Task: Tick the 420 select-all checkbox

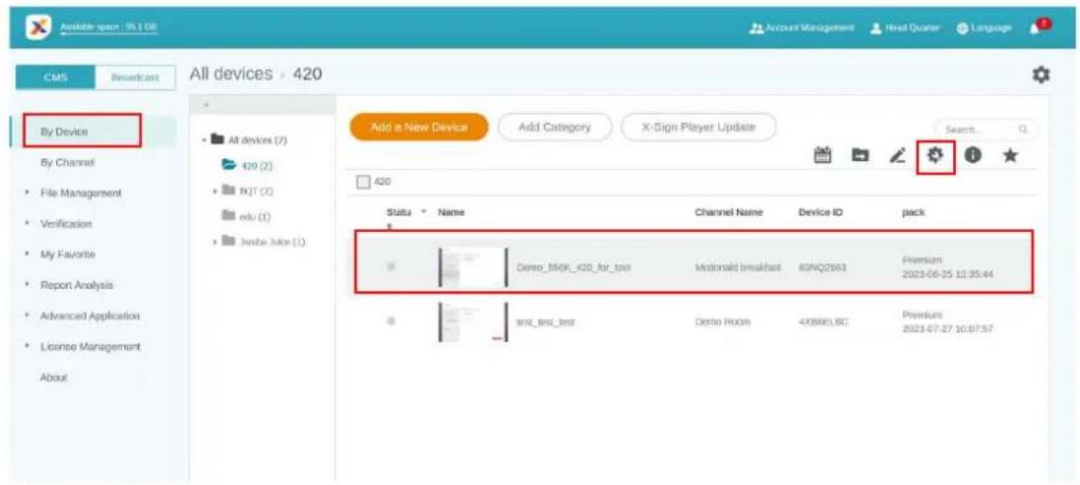Action: tap(363, 183)
